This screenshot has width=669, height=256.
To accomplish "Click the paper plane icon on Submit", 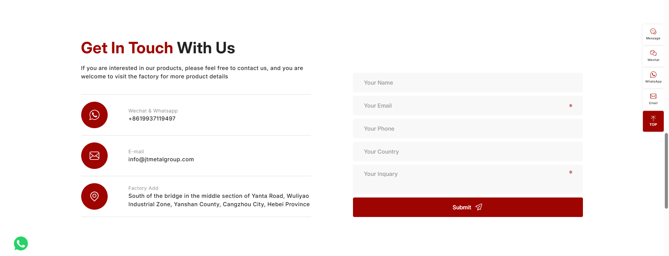I will click(479, 207).
